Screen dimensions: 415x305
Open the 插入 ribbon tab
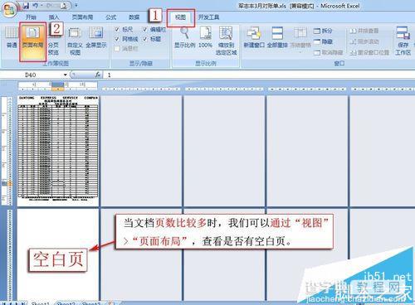click(54, 17)
